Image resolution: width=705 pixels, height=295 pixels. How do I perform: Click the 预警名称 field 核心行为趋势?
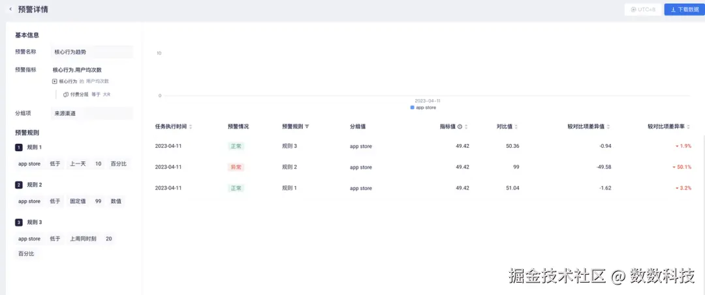coord(92,52)
